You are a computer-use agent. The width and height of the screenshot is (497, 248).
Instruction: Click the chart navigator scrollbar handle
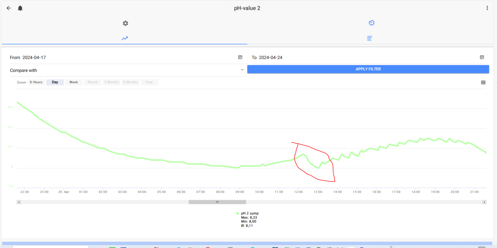pyautogui.click(x=217, y=202)
